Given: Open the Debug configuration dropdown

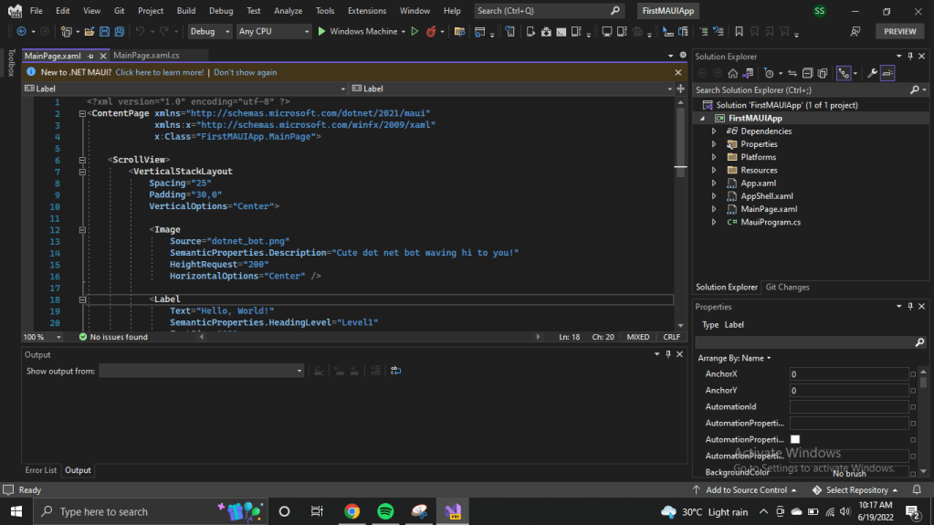Looking at the screenshot, I should (x=210, y=31).
